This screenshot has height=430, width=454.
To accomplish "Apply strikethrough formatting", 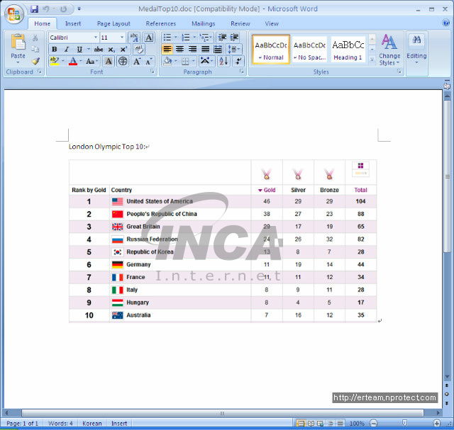I will pos(99,50).
